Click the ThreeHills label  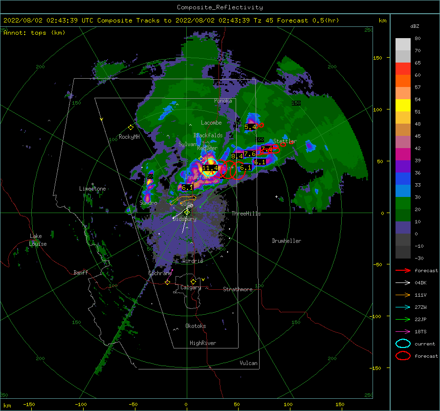(246, 214)
